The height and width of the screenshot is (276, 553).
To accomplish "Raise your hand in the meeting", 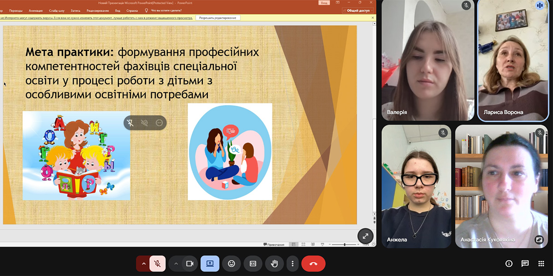I will [x=274, y=264].
